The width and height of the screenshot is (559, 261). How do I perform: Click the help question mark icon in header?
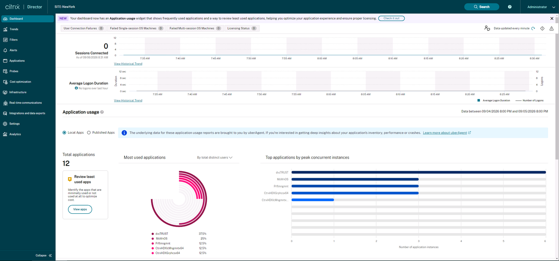(x=510, y=7)
